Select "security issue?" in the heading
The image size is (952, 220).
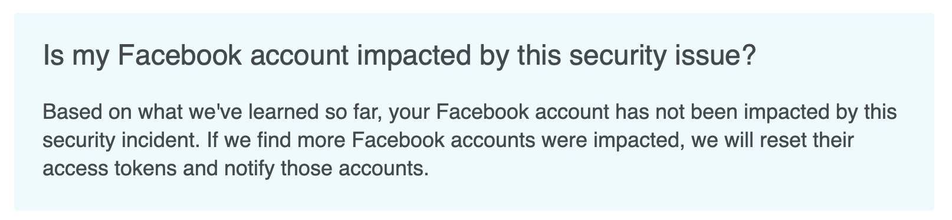656,56
